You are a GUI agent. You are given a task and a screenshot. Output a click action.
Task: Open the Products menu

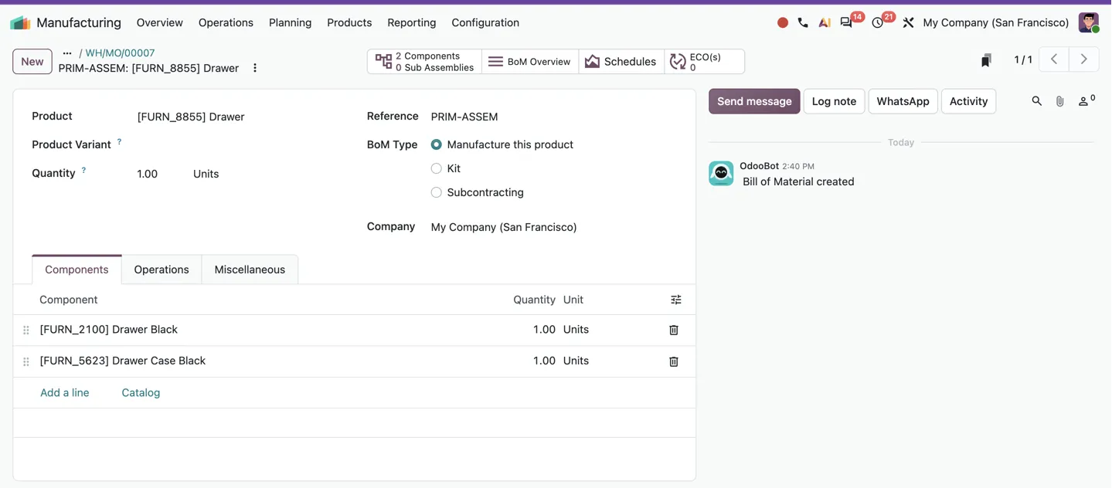click(x=349, y=22)
